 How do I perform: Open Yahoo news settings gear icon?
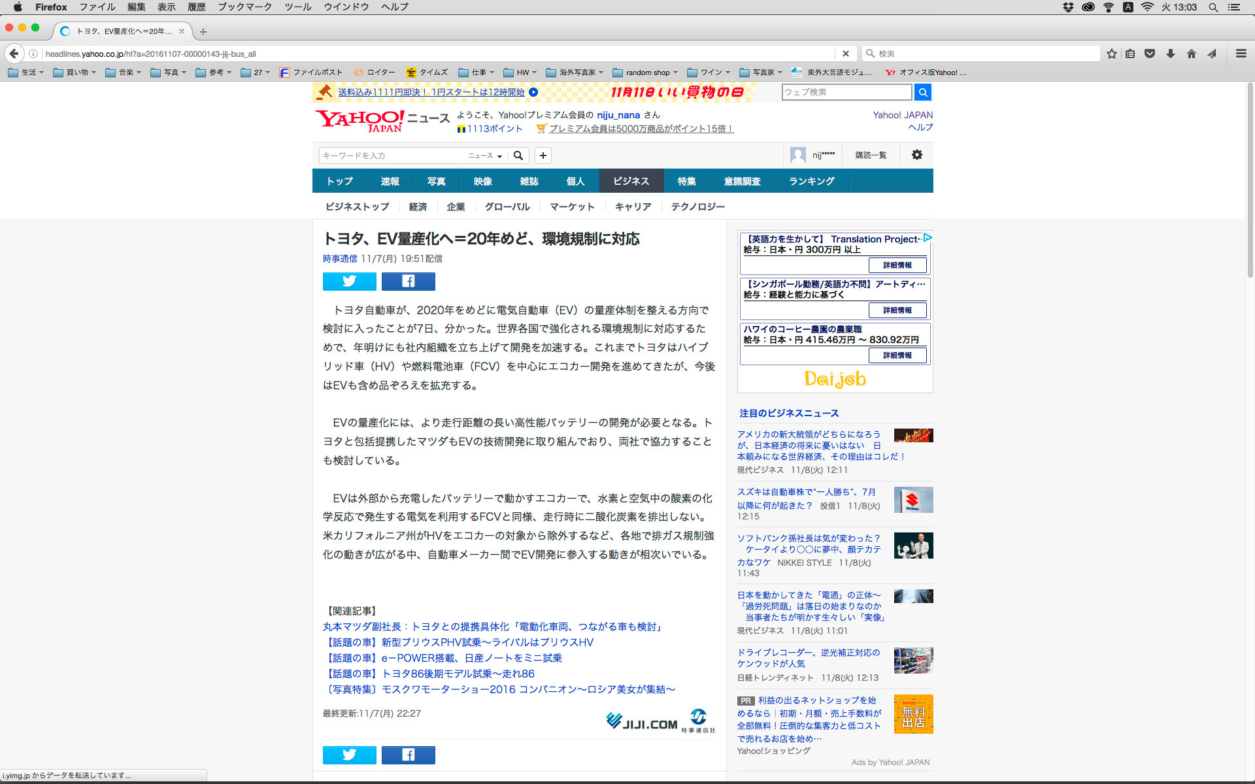(x=916, y=155)
